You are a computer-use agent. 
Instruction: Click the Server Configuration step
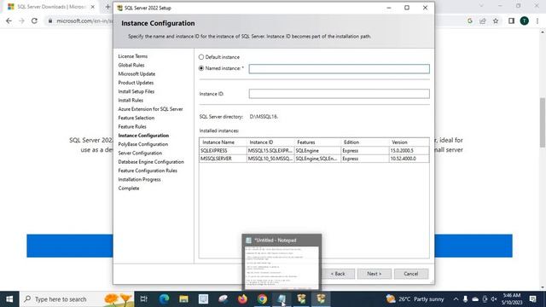[140, 153]
